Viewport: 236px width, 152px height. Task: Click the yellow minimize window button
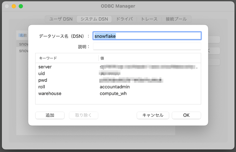14,6
